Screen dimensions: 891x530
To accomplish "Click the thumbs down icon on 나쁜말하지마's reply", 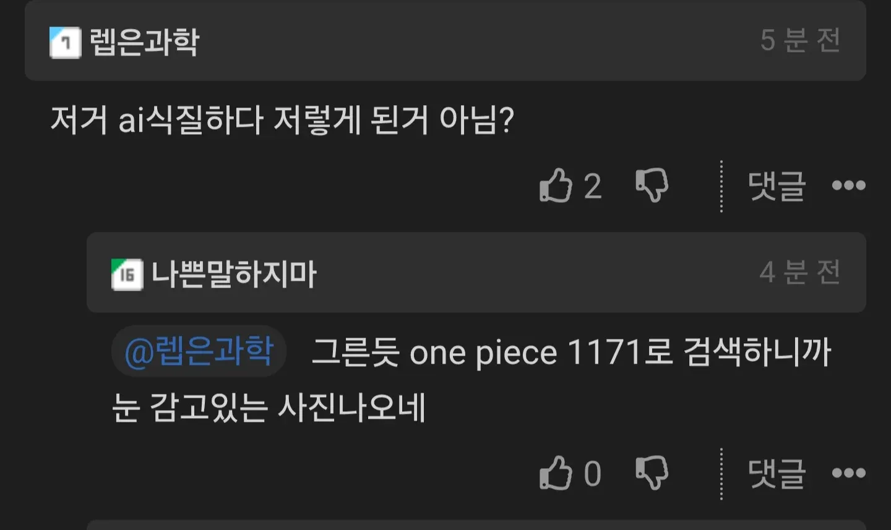I will click(652, 471).
